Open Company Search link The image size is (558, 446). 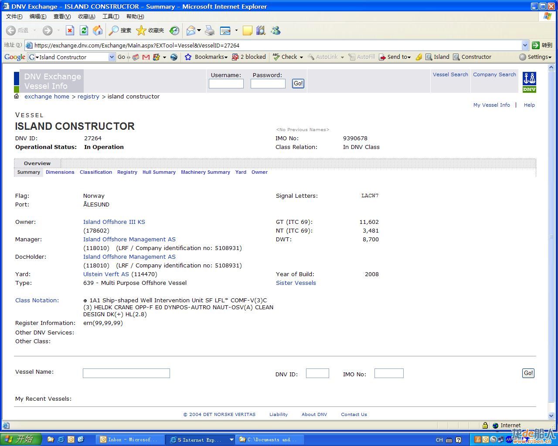tap(494, 74)
